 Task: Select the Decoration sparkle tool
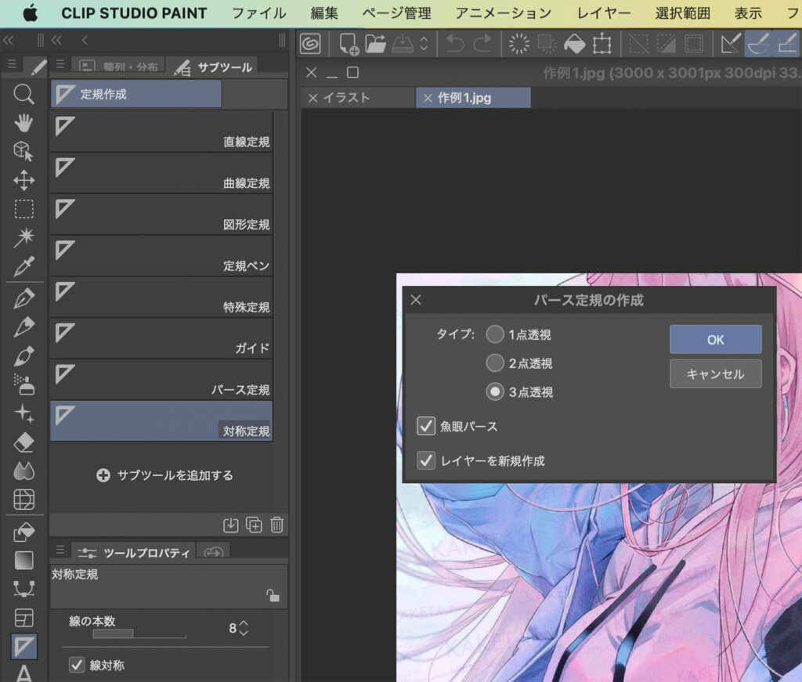point(23,413)
